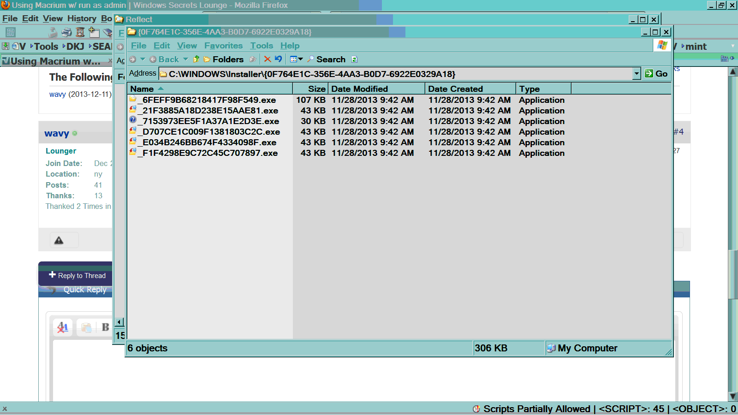Open the Tools menu in Explorer window
The width and height of the screenshot is (738, 415).
click(x=261, y=46)
